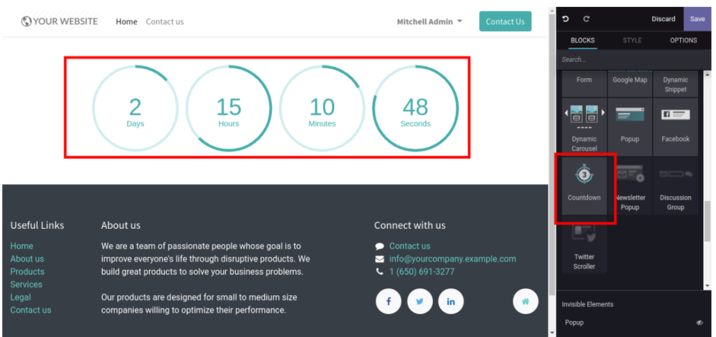716x337 pixels.
Task: Click the Useful Links footer heading
Action: point(38,225)
